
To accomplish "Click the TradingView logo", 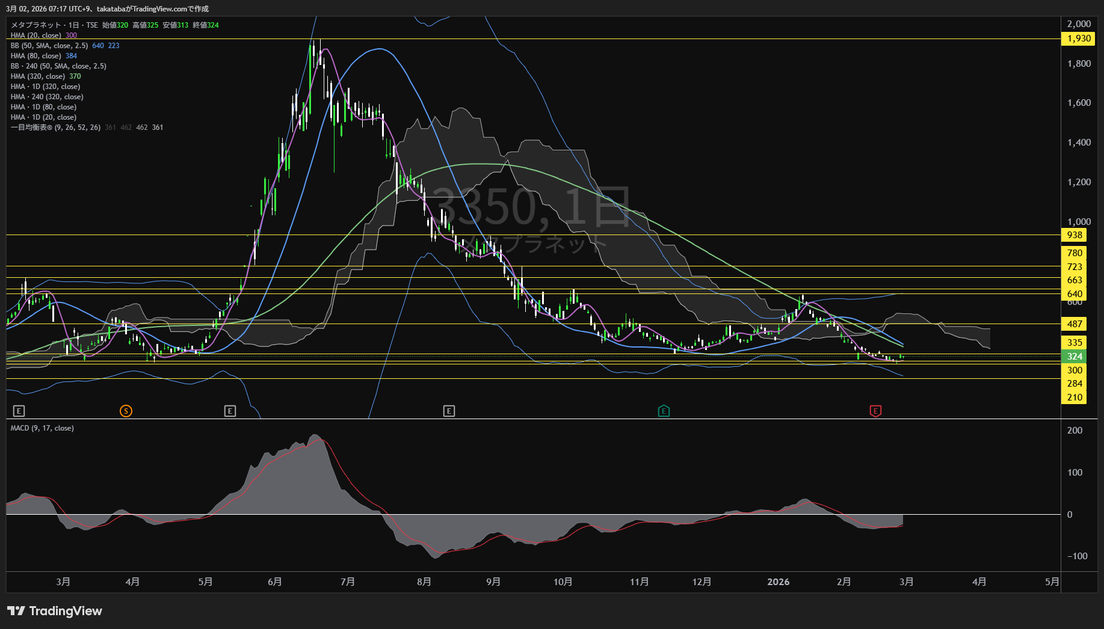I will point(55,611).
